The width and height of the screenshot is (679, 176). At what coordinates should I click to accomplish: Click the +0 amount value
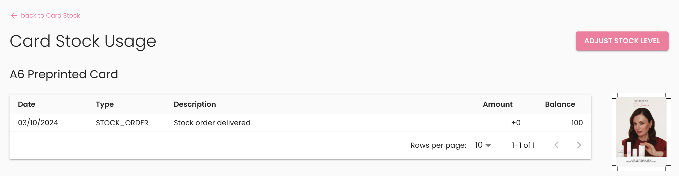[x=516, y=123]
